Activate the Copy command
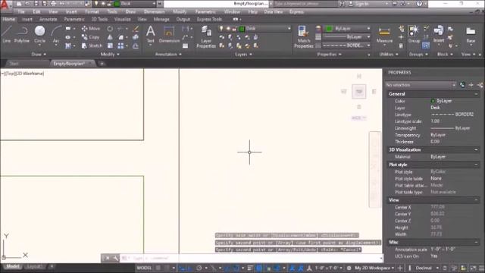 pyautogui.click(x=91, y=37)
